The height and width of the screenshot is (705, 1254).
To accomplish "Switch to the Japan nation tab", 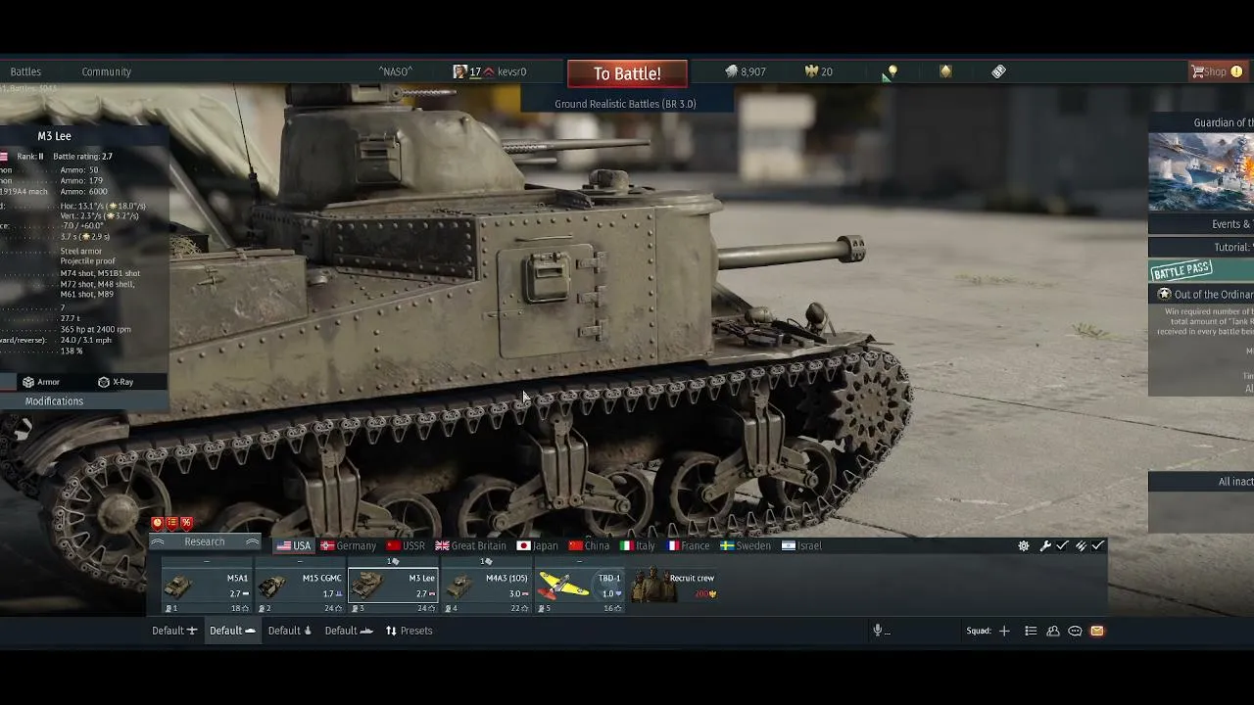I will tap(538, 545).
